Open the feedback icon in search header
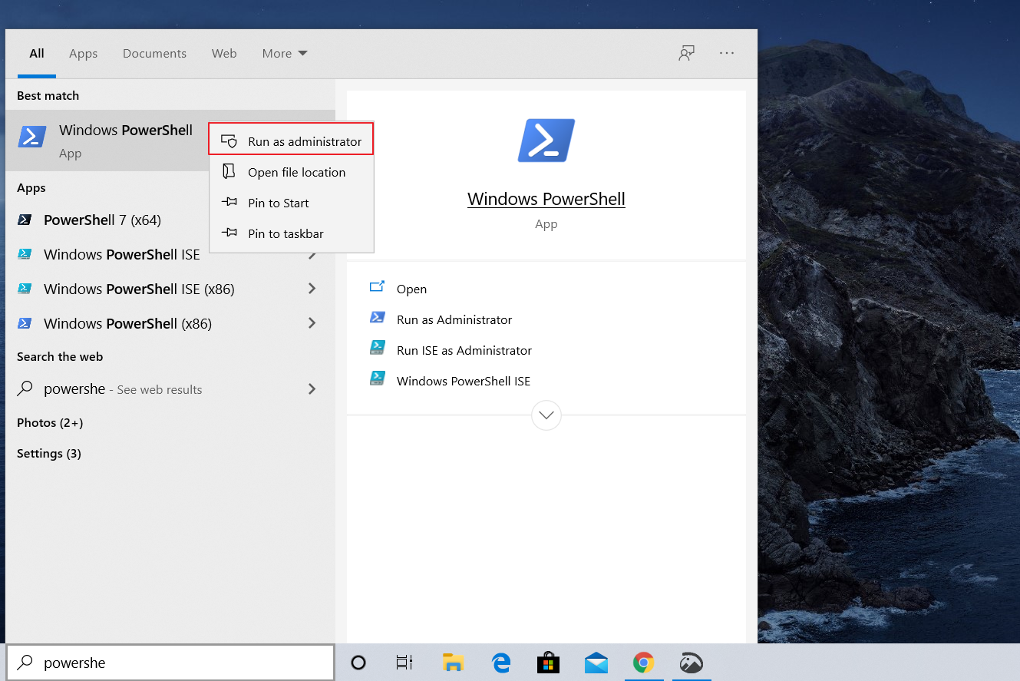 pos(686,53)
